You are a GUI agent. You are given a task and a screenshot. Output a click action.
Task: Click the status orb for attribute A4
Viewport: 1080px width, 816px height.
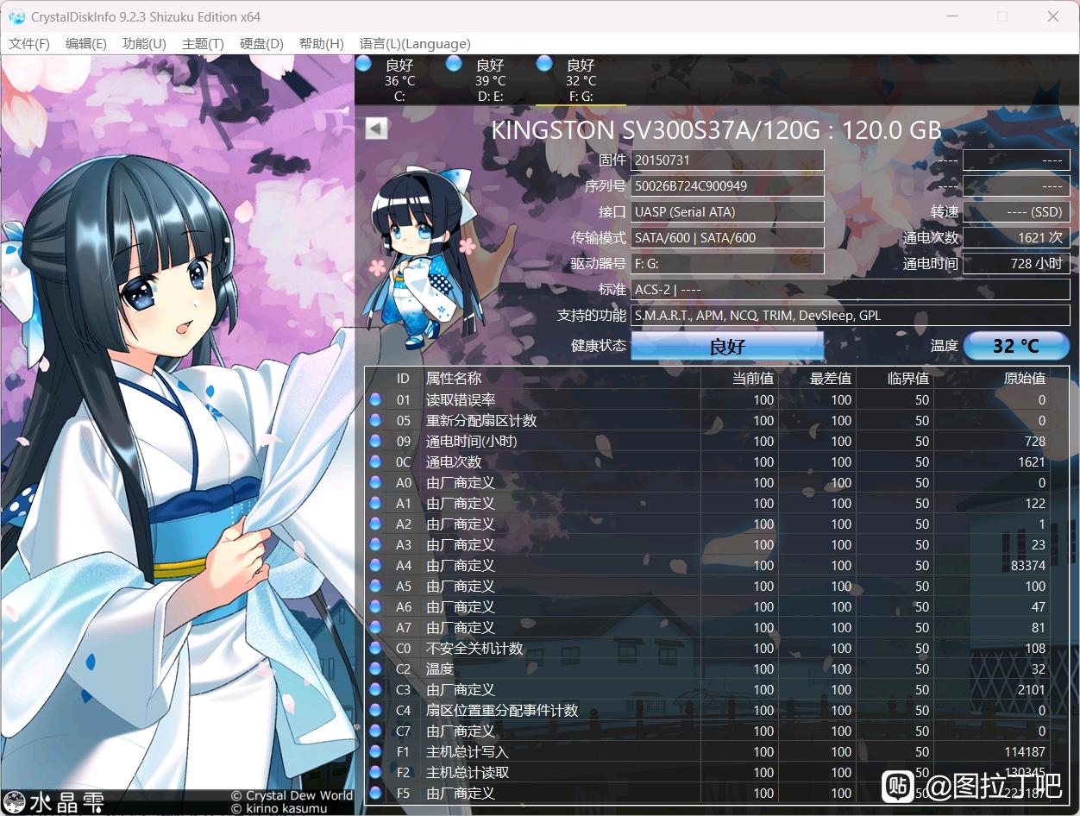(375, 565)
